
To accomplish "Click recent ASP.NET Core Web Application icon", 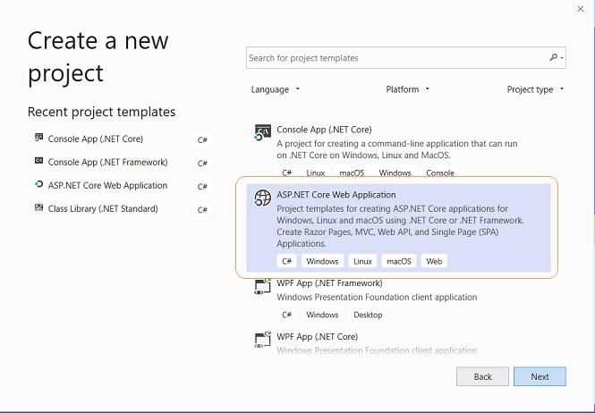I will point(38,184).
